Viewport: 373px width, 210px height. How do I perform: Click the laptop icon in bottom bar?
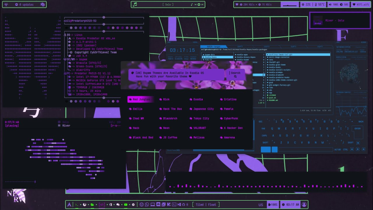point(153,204)
